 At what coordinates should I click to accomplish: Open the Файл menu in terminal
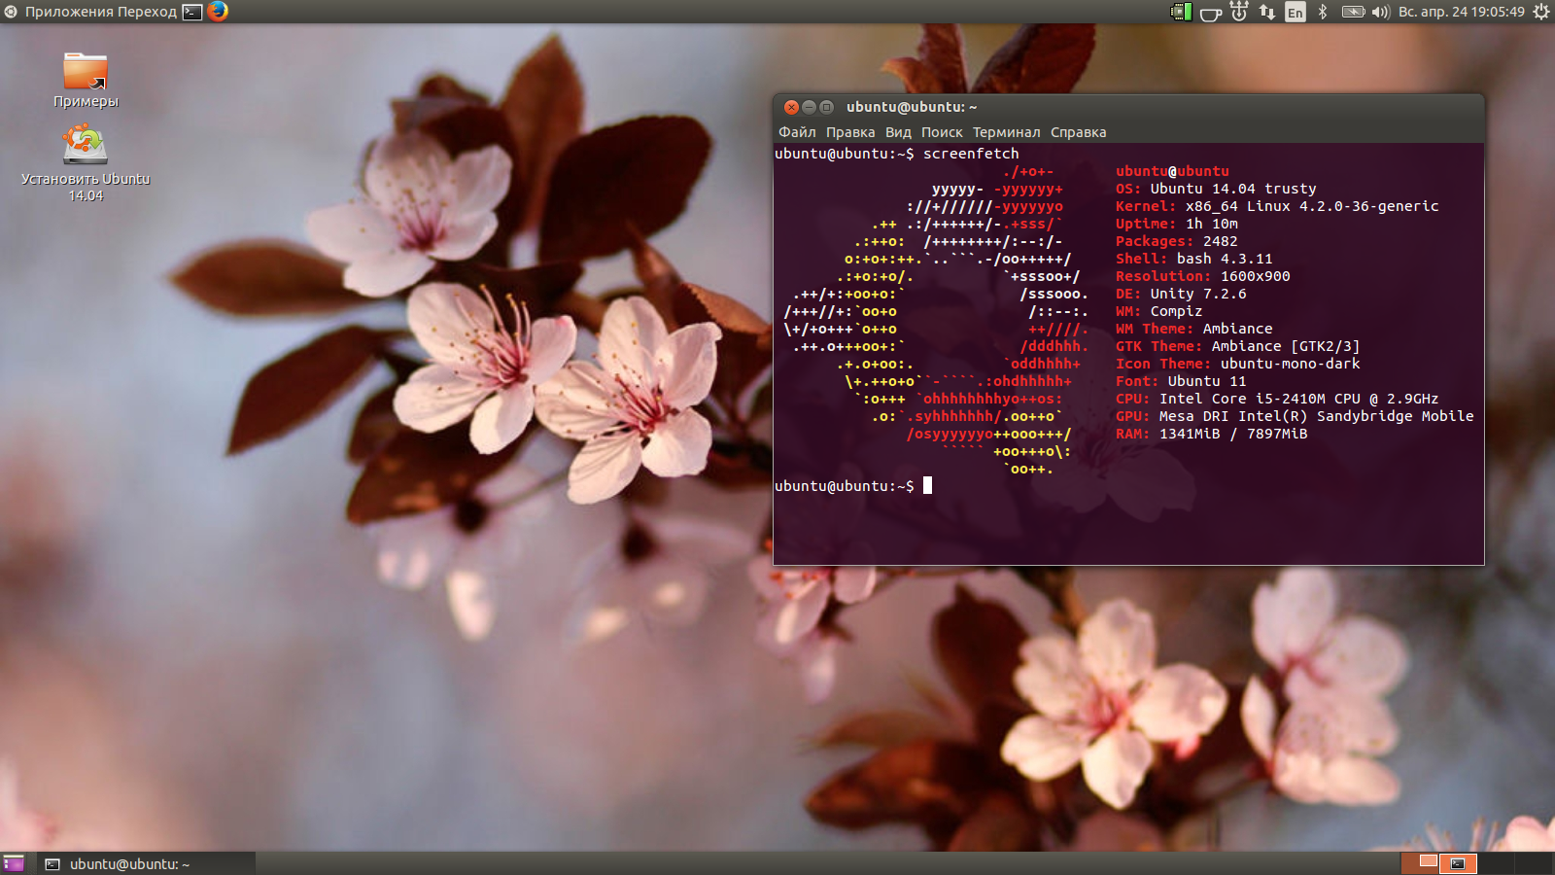pyautogui.click(x=797, y=132)
